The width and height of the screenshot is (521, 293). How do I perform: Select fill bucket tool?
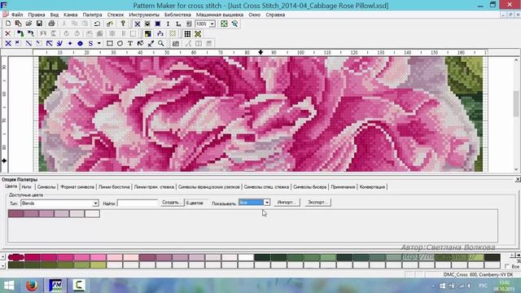tap(140, 43)
